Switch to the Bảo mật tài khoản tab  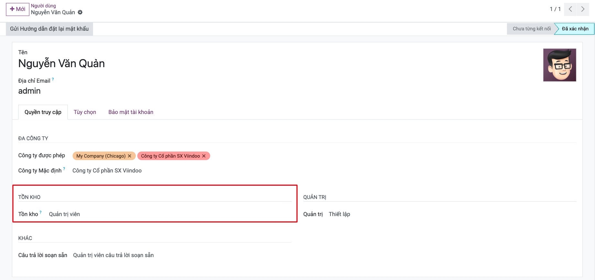click(x=131, y=112)
